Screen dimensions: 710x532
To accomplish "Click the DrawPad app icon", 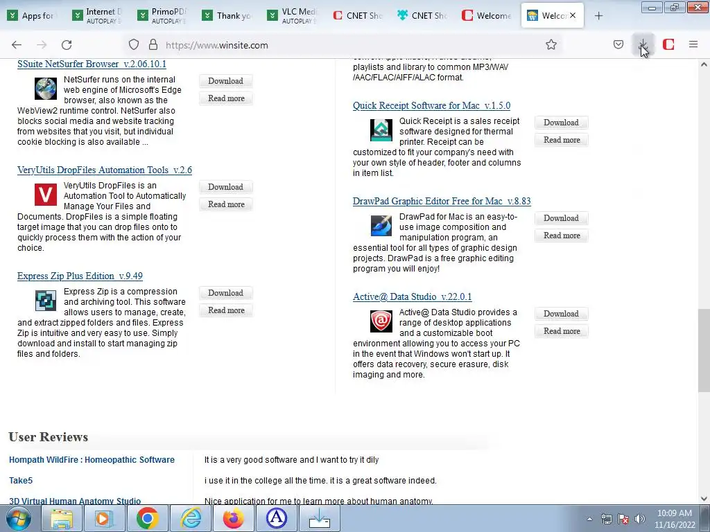I will 381,226.
